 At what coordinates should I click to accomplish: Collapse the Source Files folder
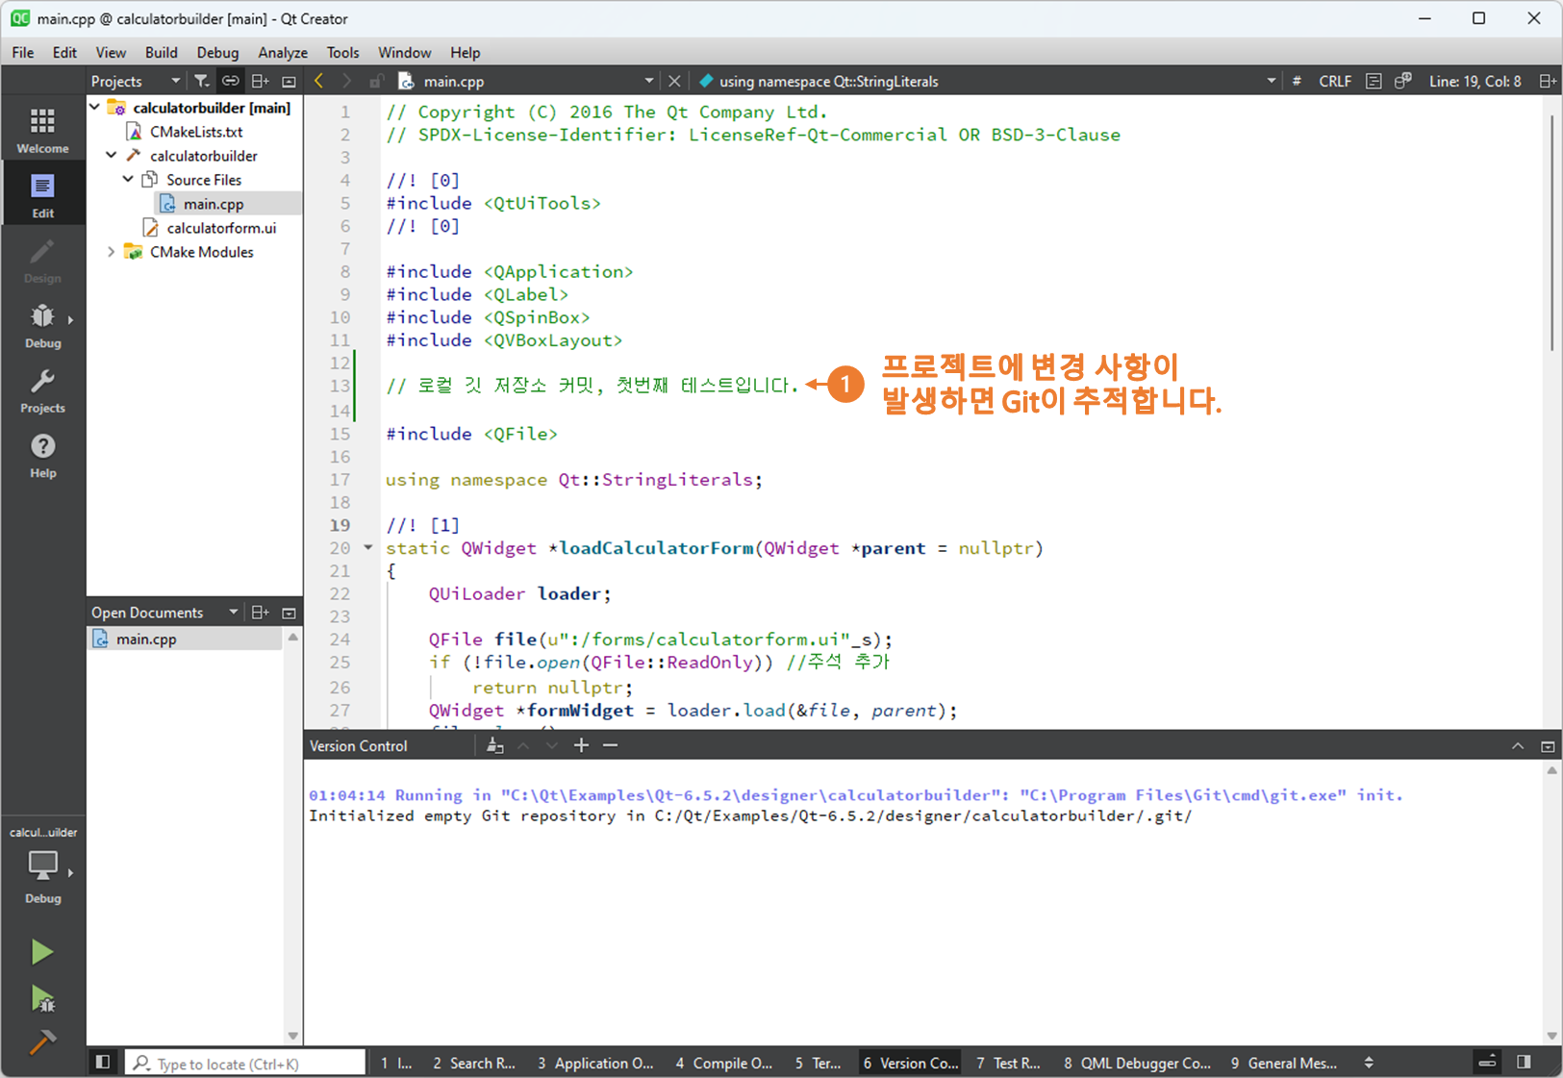[128, 179]
